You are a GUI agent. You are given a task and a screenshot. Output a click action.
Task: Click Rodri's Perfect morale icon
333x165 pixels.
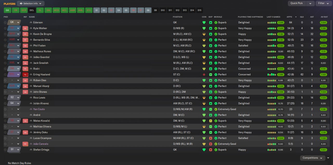[x=216, y=69]
